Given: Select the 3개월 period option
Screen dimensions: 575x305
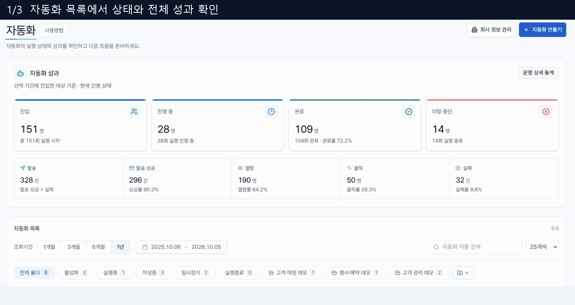Looking at the screenshot, I should (x=74, y=247).
